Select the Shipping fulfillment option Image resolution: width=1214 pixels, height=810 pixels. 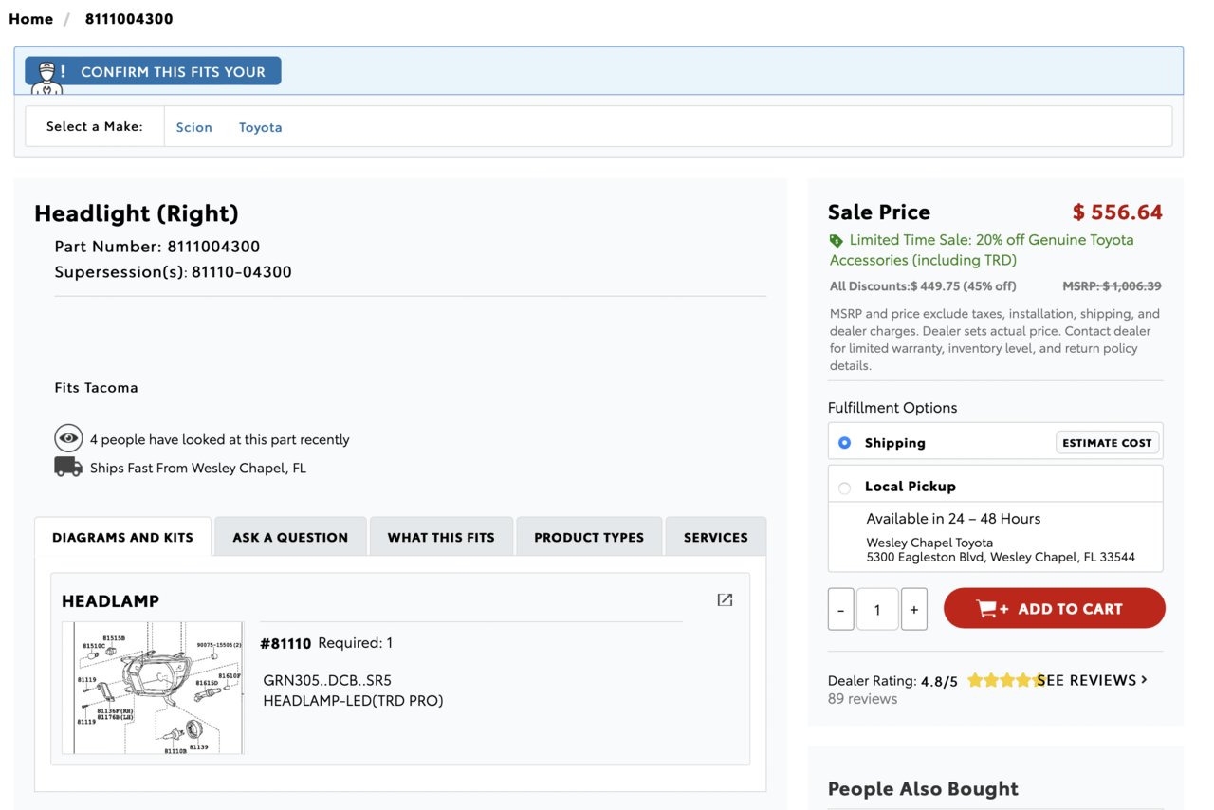[x=844, y=442]
